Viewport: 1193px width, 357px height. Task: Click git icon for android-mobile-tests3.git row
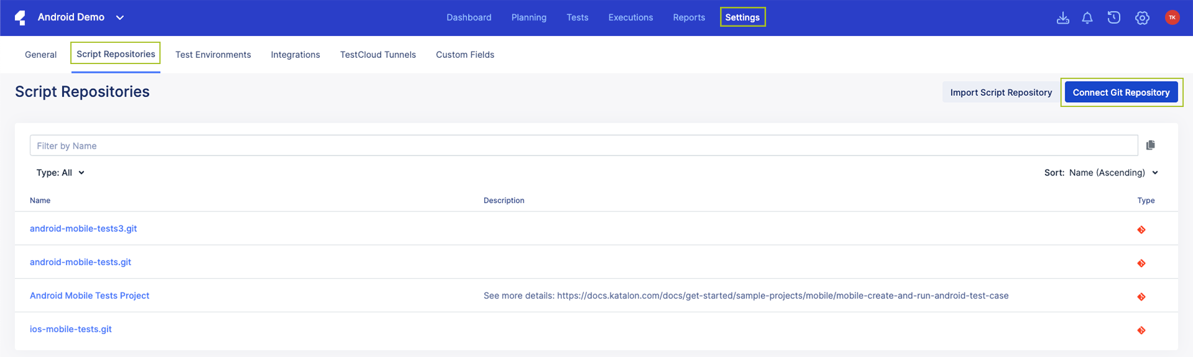click(x=1141, y=229)
